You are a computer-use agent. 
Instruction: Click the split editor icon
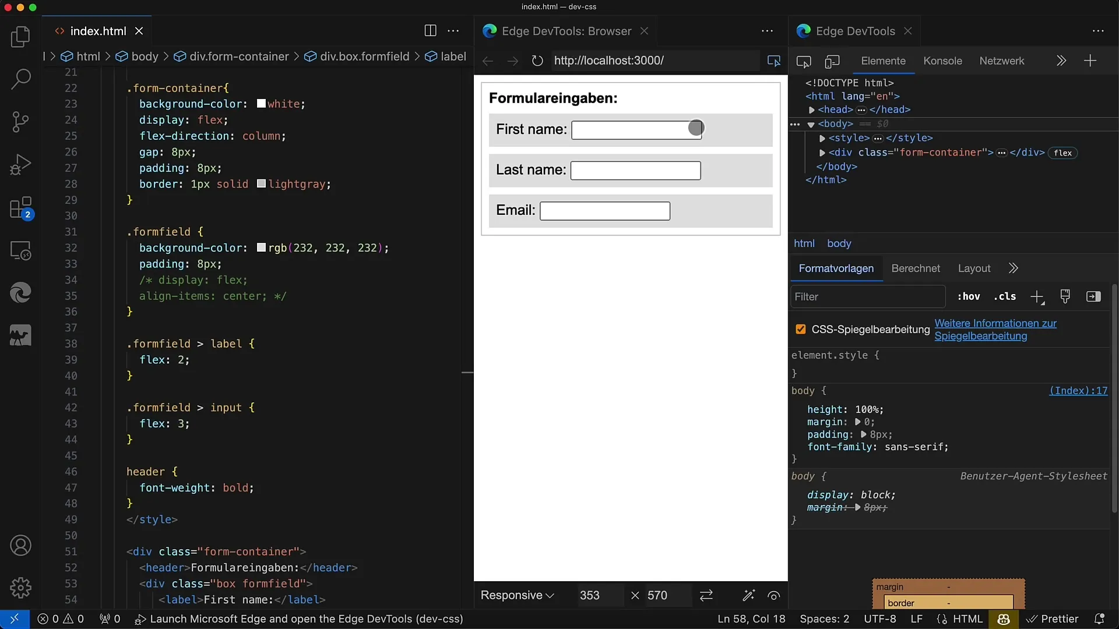tap(430, 31)
